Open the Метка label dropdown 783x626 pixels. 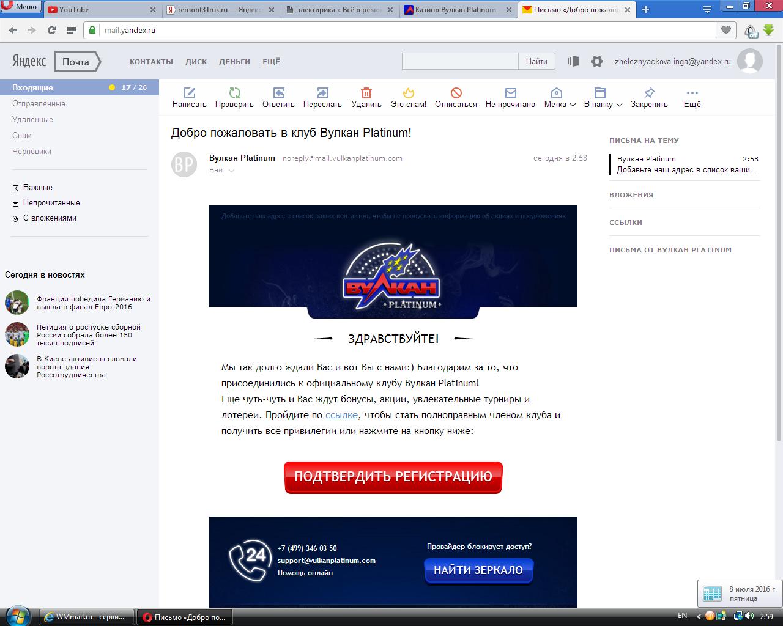(x=560, y=98)
